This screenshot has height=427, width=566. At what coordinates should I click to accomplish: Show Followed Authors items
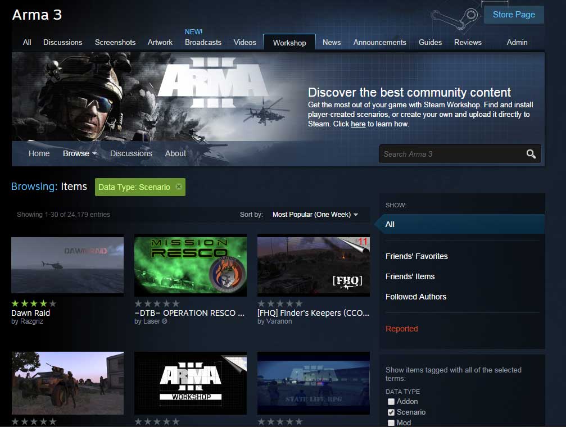[x=416, y=297]
